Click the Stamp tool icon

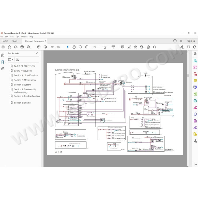pyautogui.click(x=142, y=47)
